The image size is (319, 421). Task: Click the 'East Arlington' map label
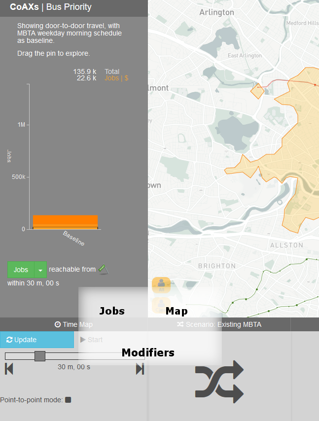coord(245,56)
